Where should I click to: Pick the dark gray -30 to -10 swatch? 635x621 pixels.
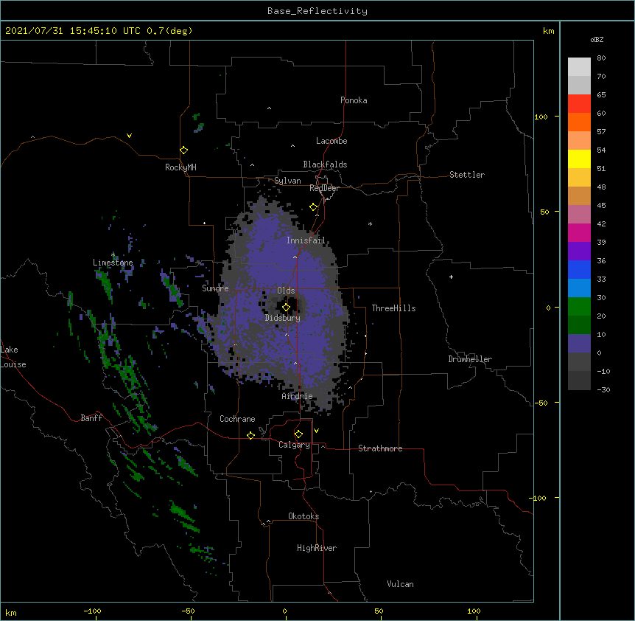tap(579, 381)
